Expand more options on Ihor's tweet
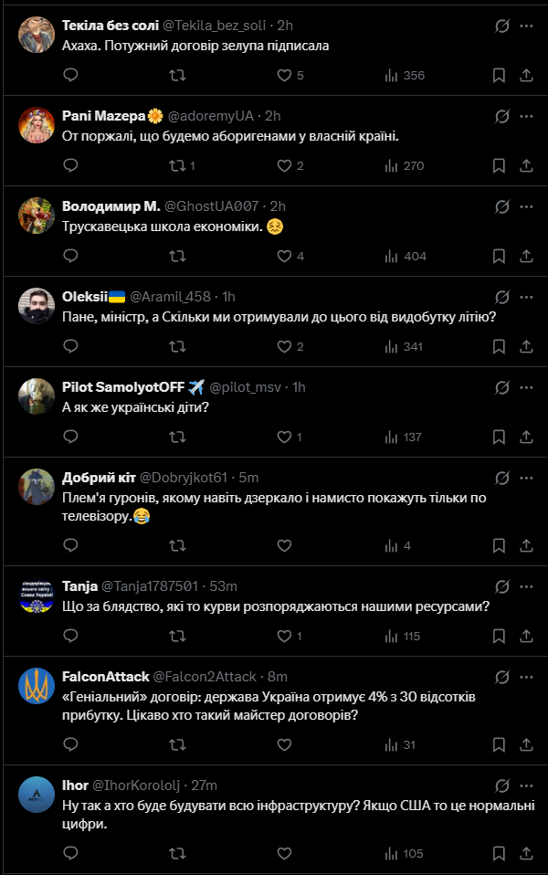Viewport: 548px width, 875px height. click(x=525, y=785)
